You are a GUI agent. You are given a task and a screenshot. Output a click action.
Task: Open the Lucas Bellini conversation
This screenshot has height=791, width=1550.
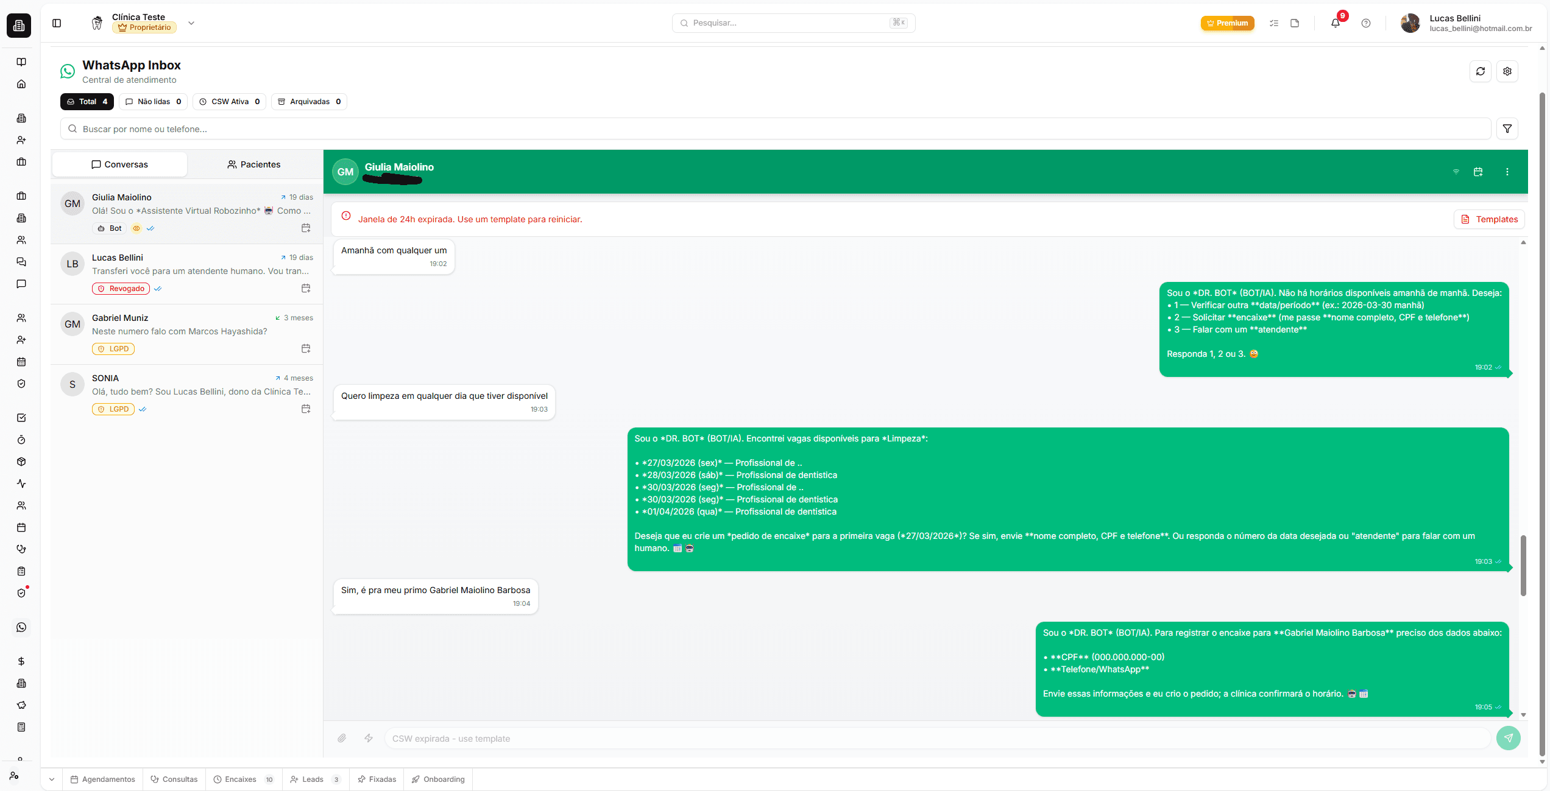click(x=187, y=273)
